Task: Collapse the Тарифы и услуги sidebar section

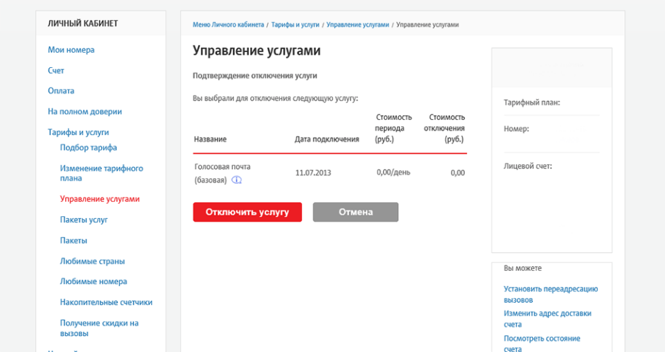Action: [x=78, y=132]
